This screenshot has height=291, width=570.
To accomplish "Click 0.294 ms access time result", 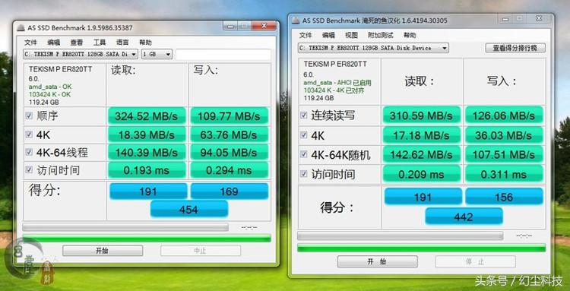I will (x=229, y=170).
